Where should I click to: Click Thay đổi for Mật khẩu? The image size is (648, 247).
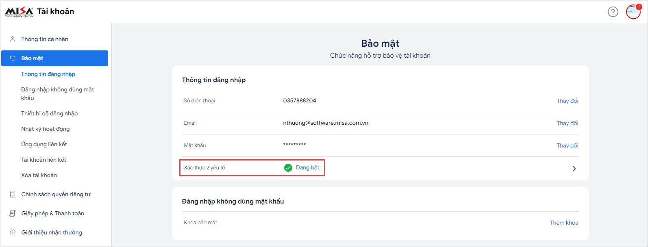point(567,145)
